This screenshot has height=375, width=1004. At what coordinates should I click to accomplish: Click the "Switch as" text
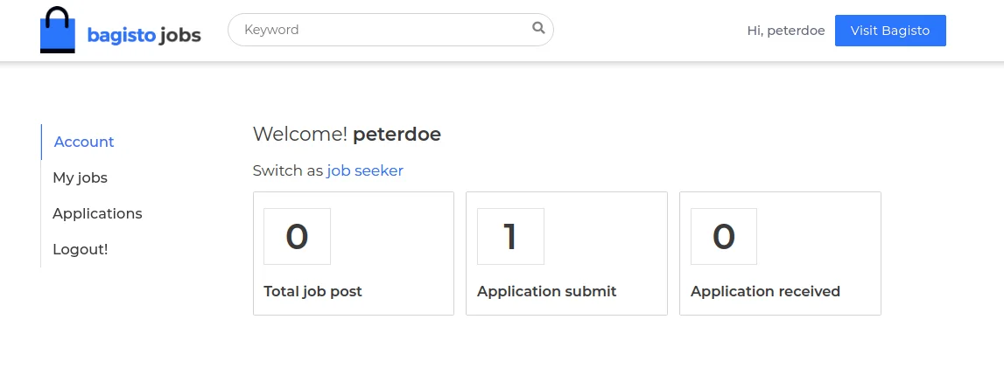(288, 170)
